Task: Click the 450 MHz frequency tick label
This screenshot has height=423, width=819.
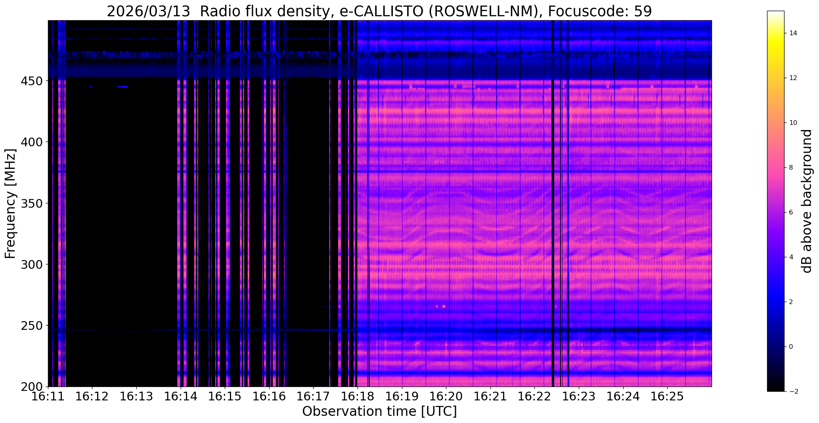Action: [x=33, y=80]
